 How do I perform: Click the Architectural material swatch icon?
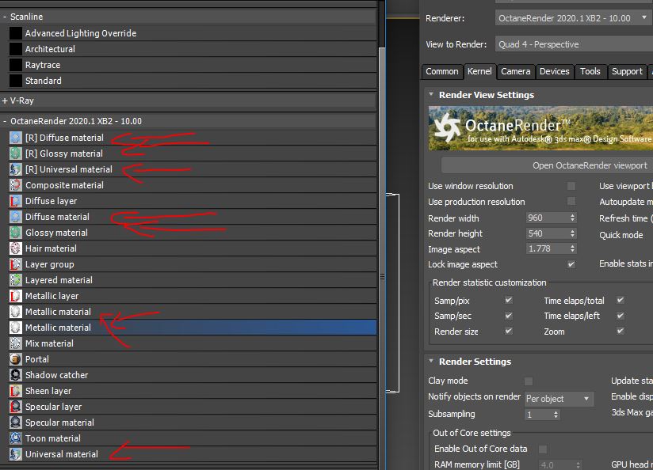[x=15, y=49]
